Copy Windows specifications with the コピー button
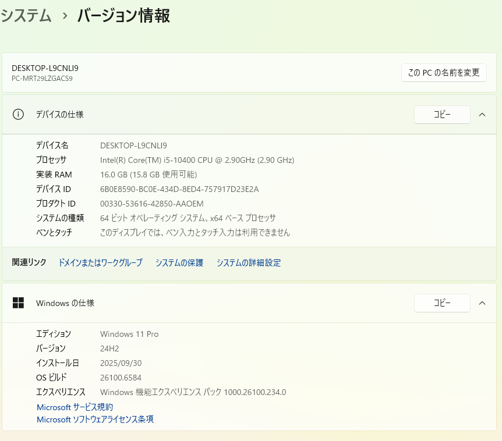The height and width of the screenshot is (441, 502). tap(441, 303)
